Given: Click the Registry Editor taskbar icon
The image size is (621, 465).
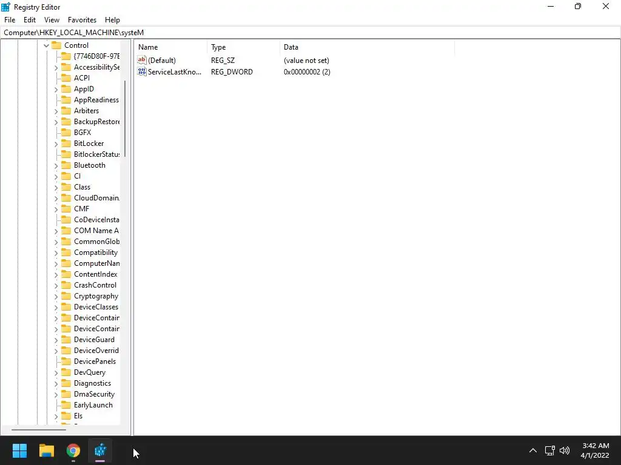Looking at the screenshot, I should tap(100, 450).
